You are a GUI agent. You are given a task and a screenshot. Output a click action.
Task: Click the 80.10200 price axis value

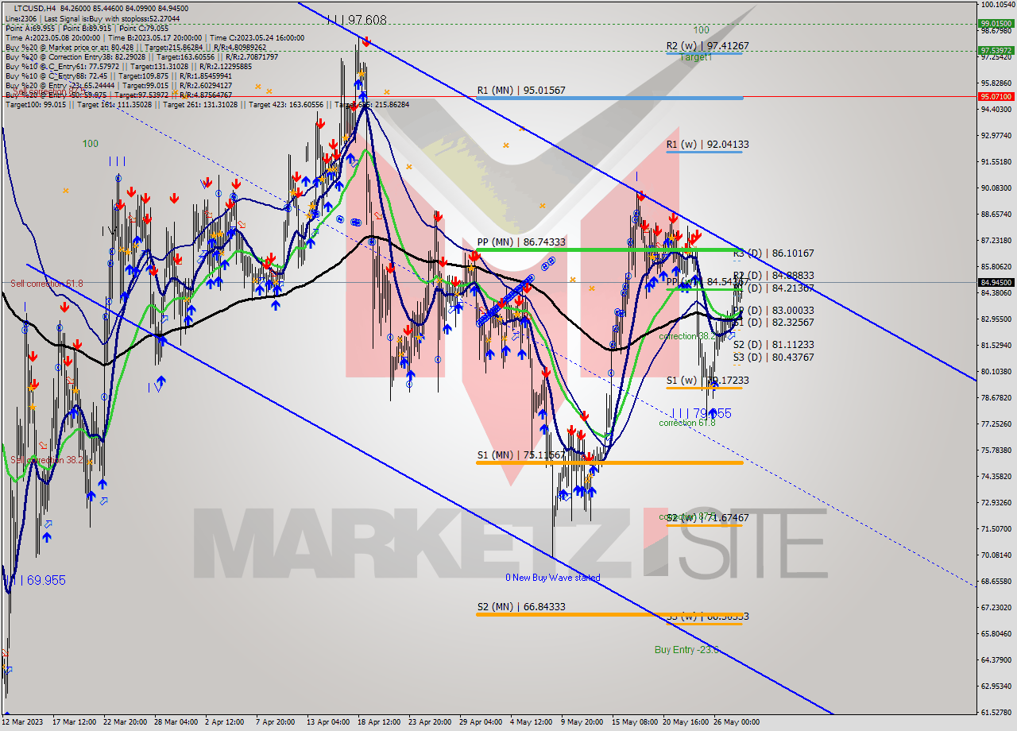pyautogui.click(x=996, y=371)
